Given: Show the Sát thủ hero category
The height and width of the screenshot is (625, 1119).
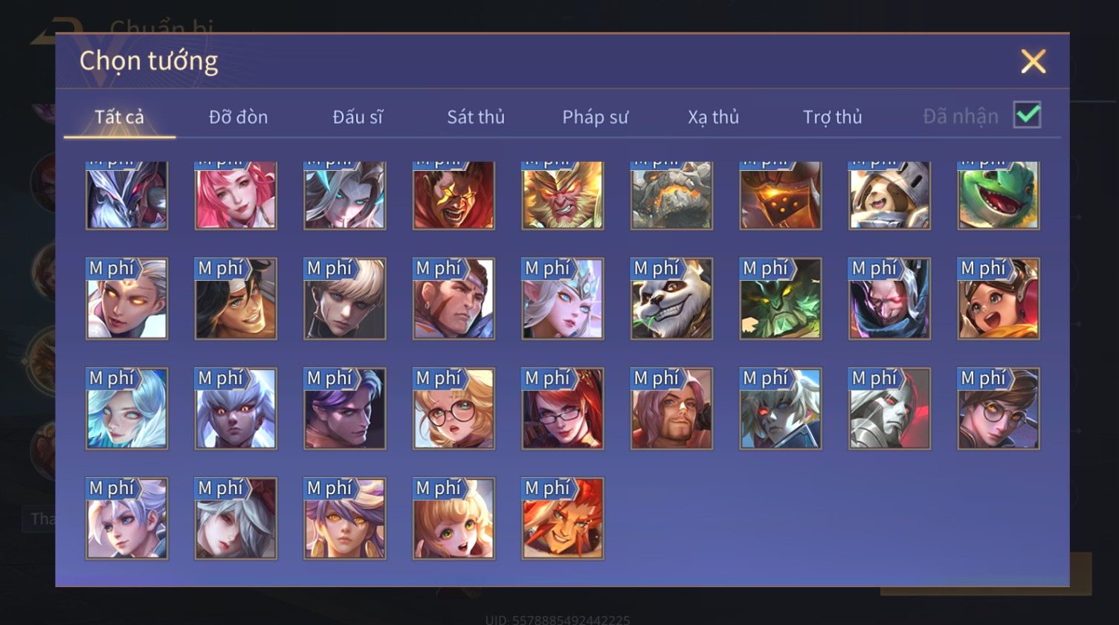Looking at the screenshot, I should pos(476,117).
